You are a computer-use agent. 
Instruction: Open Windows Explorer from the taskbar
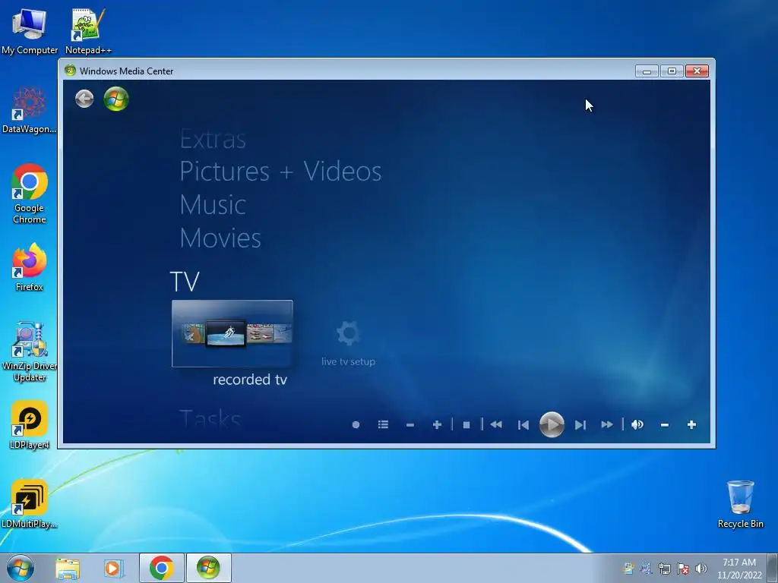68,568
